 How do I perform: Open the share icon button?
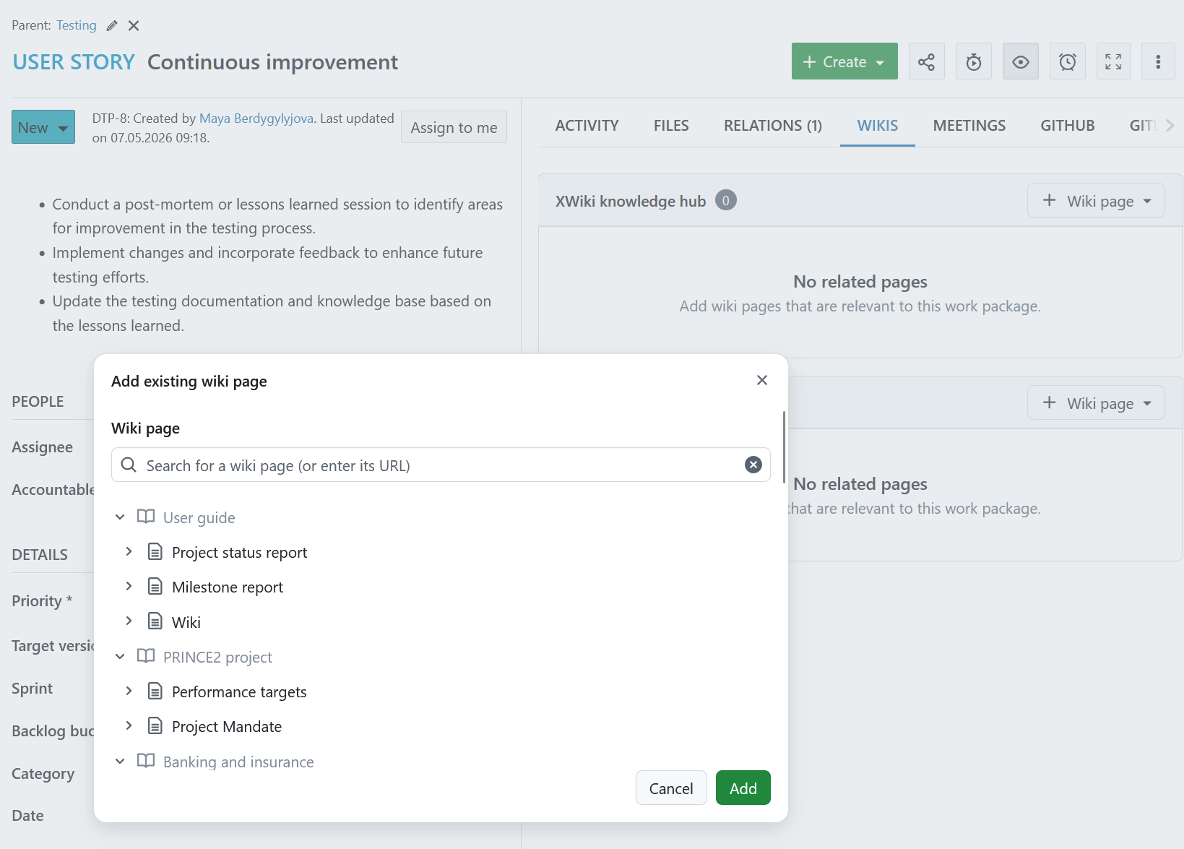[926, 61]
